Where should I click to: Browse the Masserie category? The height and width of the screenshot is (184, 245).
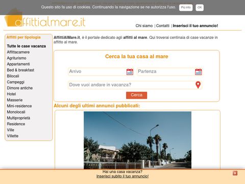[x=15, y=100]
